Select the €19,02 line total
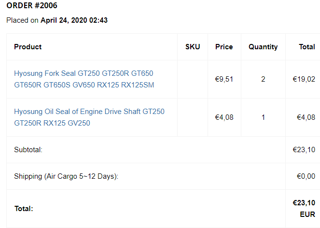 (x=304, y=79)
